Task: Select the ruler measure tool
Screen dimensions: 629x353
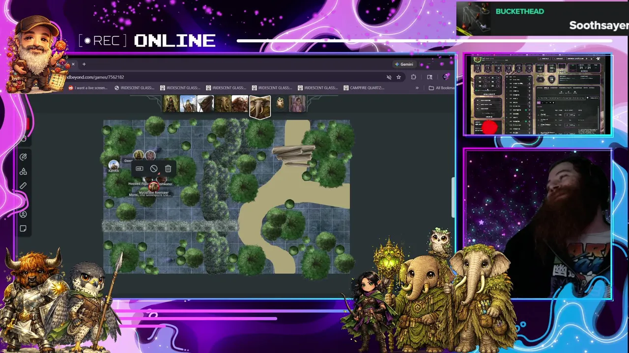Action: [x=23, y=186]
